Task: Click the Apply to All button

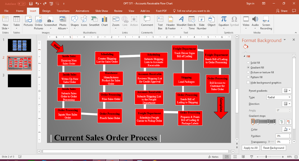Action: click(x=251, y=148)
